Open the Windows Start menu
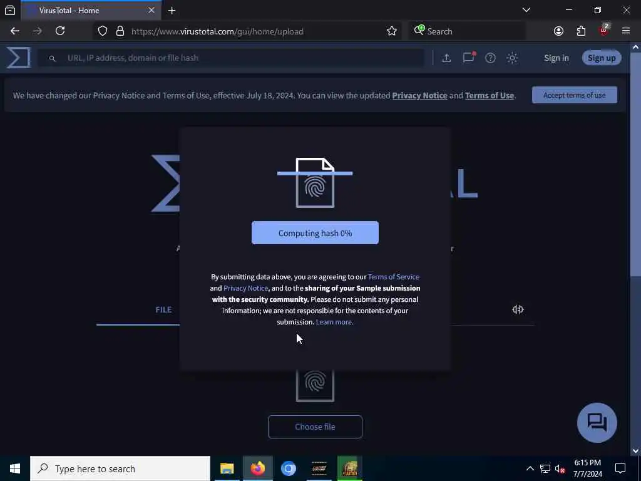The image size is (641, 481). pos(15,468)
